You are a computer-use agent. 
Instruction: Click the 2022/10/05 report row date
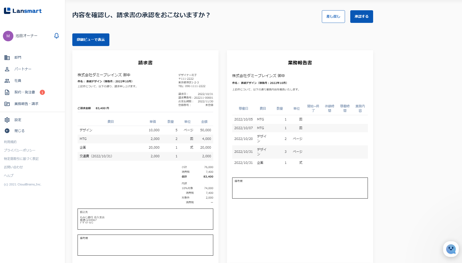point(243,119)
